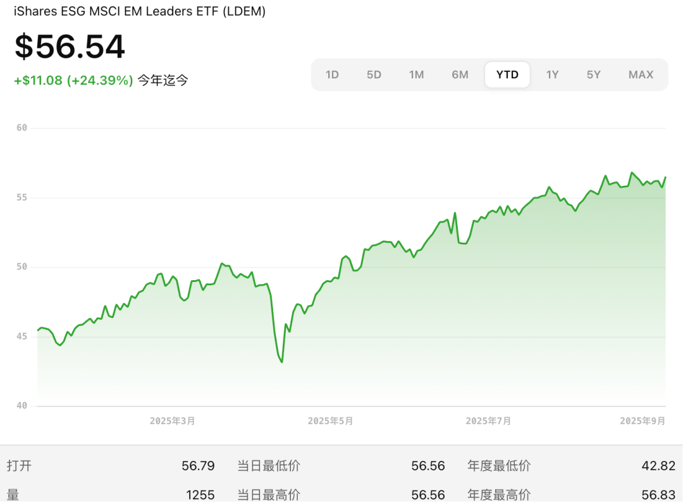Select the 5D time range tab

pos(374,75)
